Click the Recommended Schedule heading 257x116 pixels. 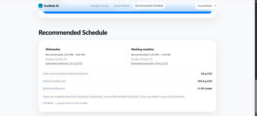point(73,32)
